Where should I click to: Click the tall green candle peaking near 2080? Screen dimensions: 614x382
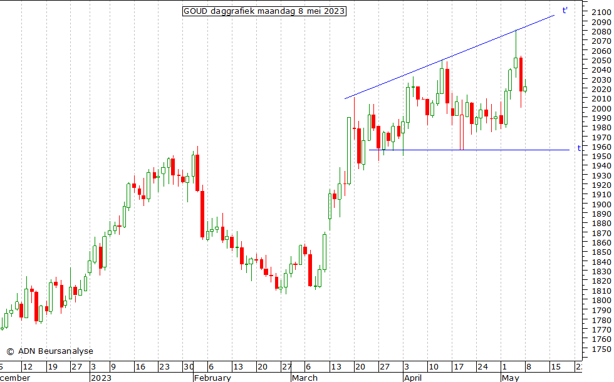(516, 63)
